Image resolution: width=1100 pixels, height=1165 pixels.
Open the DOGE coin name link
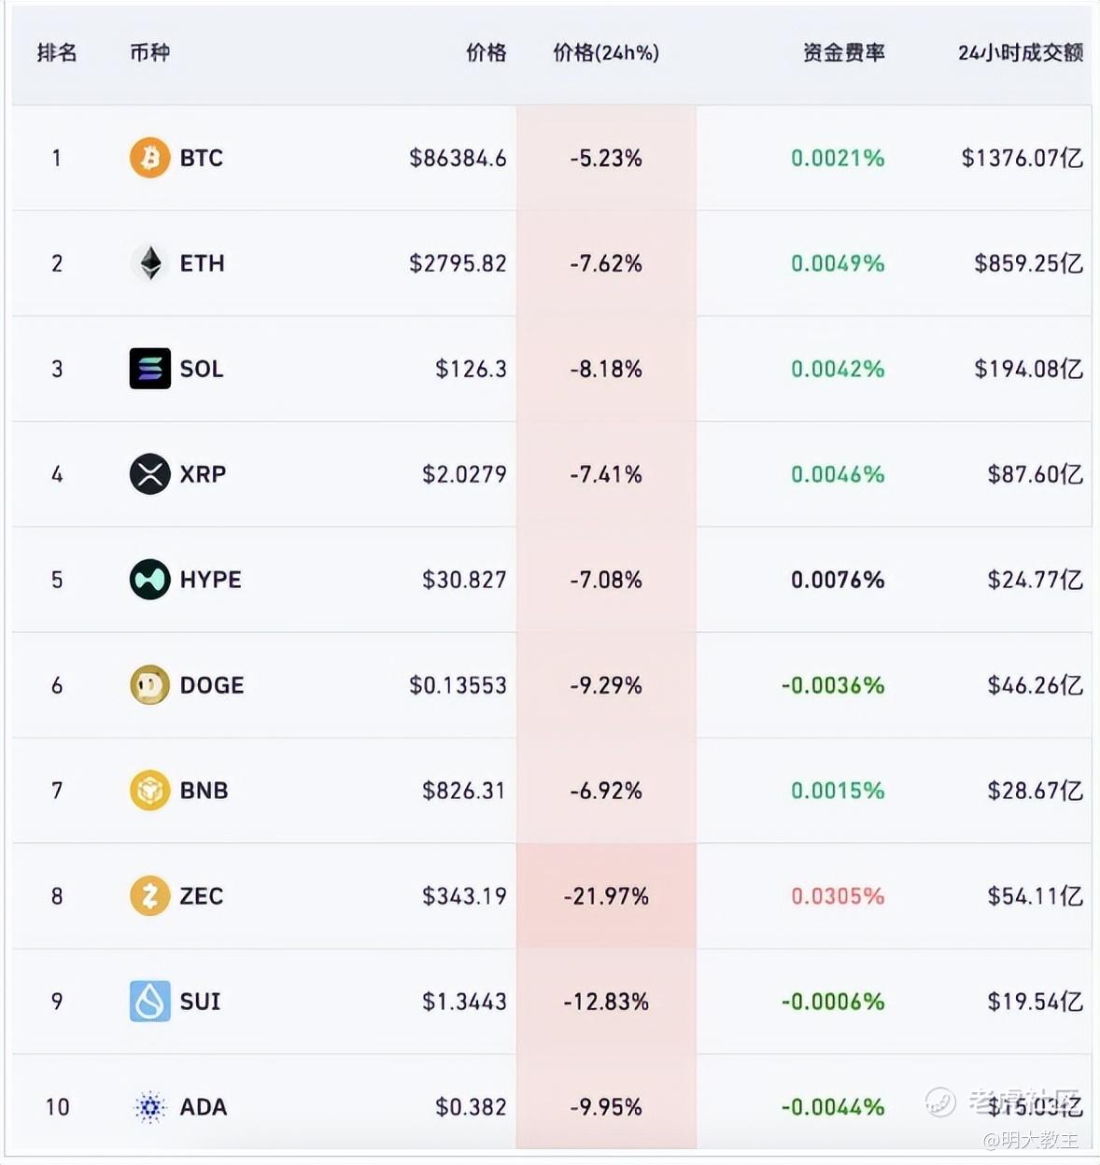211,685
